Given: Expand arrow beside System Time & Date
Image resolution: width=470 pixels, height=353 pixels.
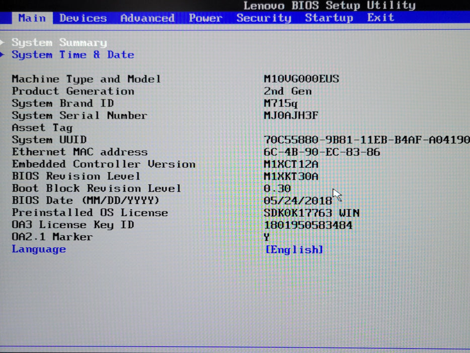Looking at the screenshot, I should tap(2, 54).
